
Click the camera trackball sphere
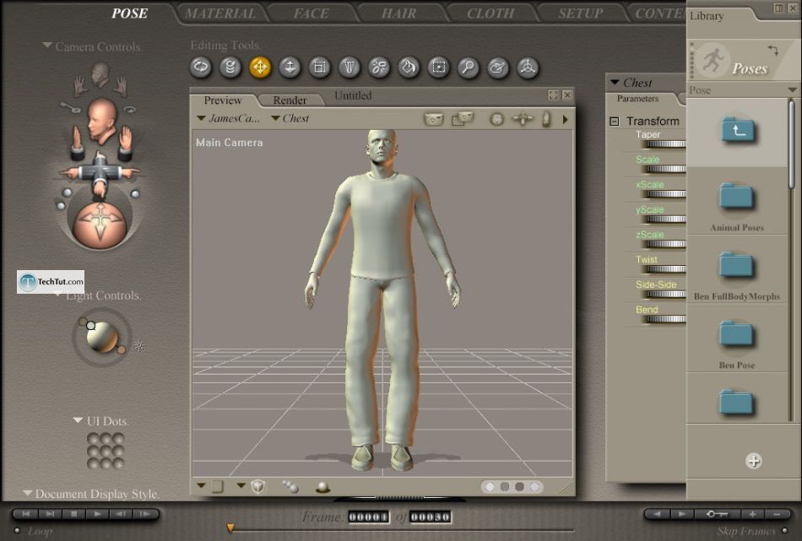[x=100, y=224]
